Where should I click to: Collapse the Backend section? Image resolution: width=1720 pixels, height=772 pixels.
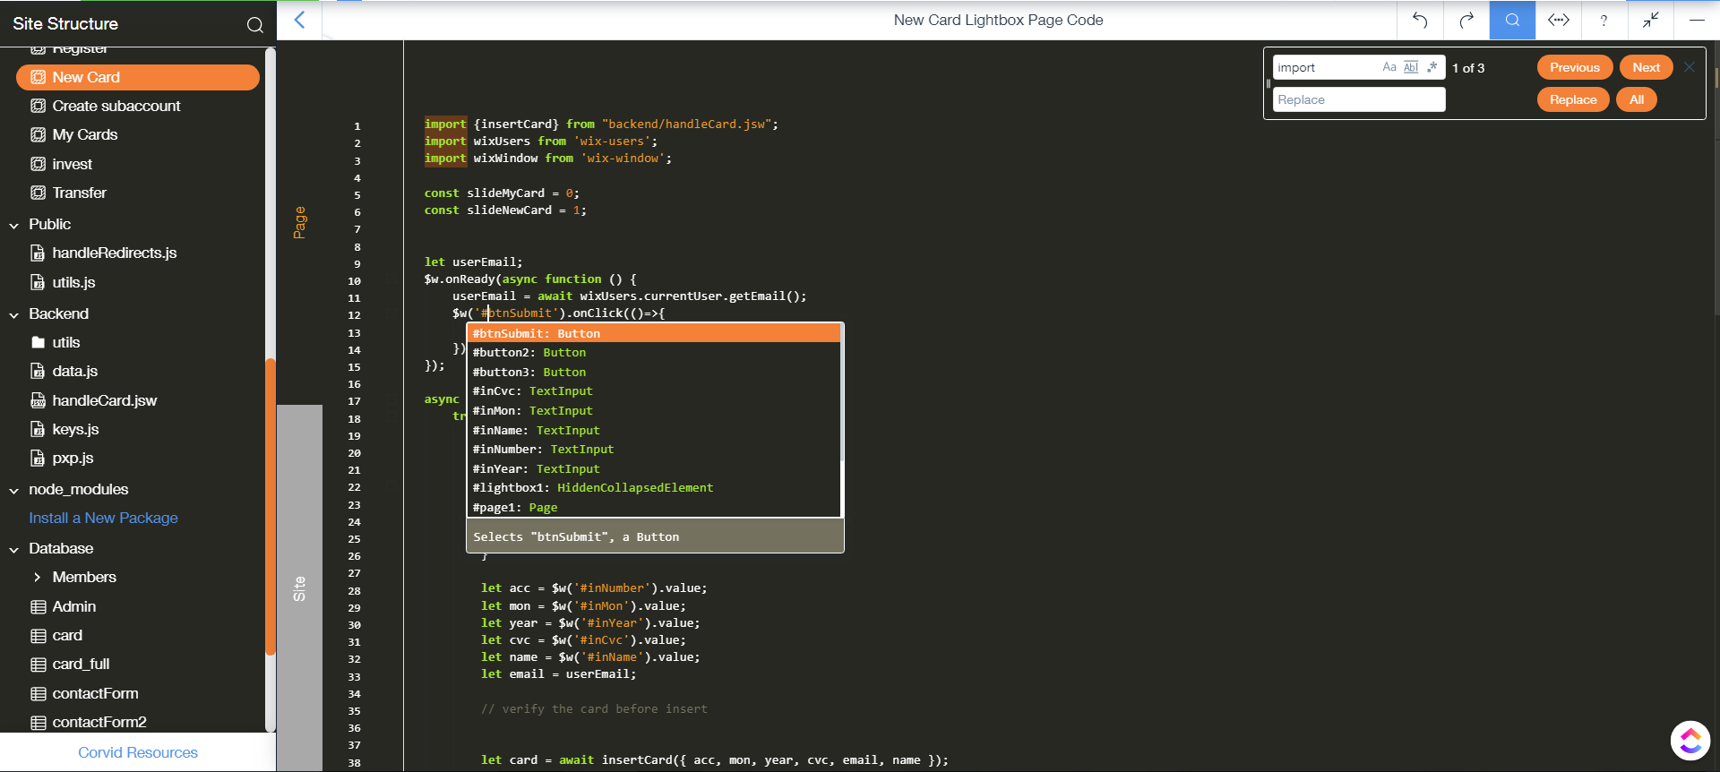coord(14,314)
